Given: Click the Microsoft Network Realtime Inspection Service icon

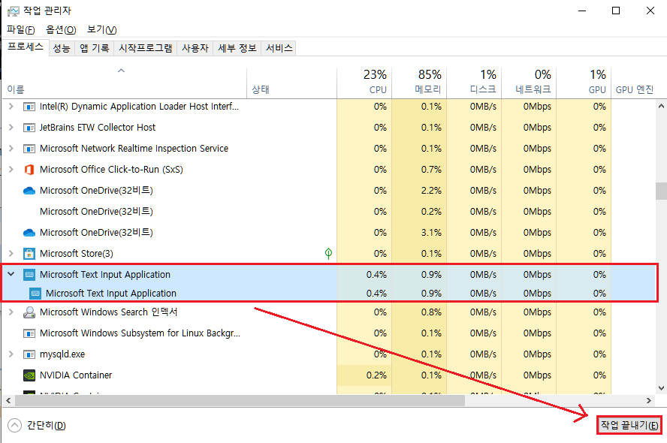Looking at the screenshot, I should point(29,149).
